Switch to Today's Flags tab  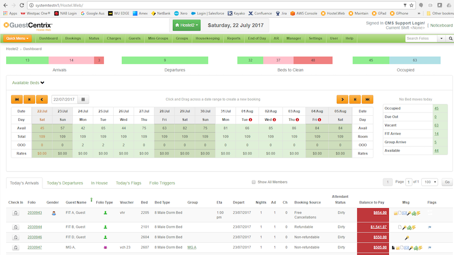pyautogui.click(x=129, y=183)
